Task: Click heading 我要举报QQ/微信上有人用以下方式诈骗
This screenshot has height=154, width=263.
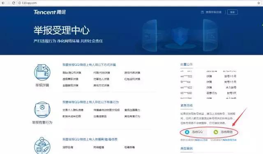Action: point(89,65)
